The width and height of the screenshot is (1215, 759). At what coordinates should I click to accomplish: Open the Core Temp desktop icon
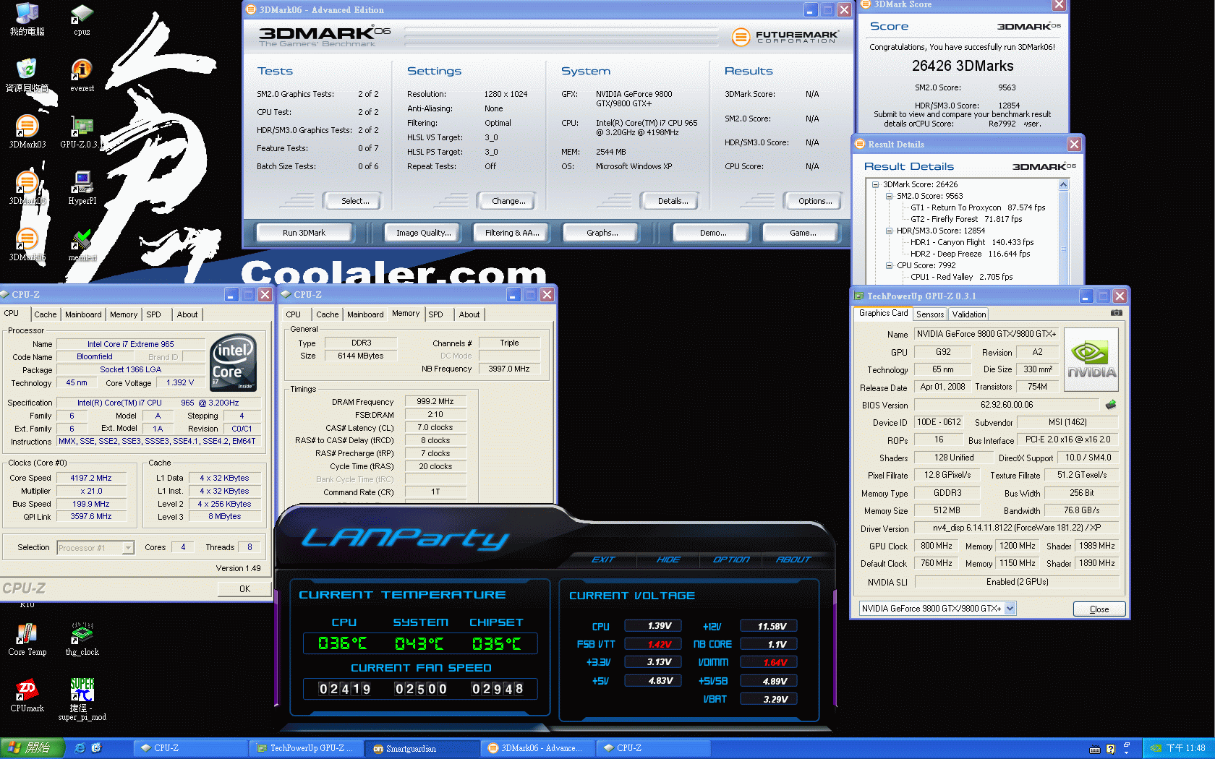click(x=27, y=639)
